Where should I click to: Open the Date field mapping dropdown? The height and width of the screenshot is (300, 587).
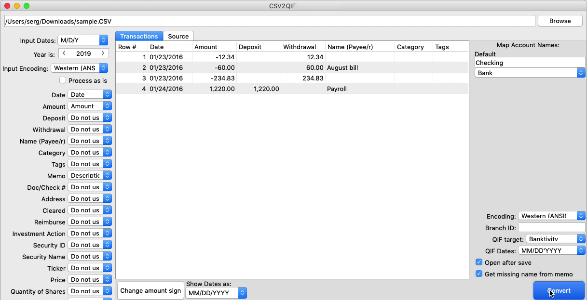point(90,95)
